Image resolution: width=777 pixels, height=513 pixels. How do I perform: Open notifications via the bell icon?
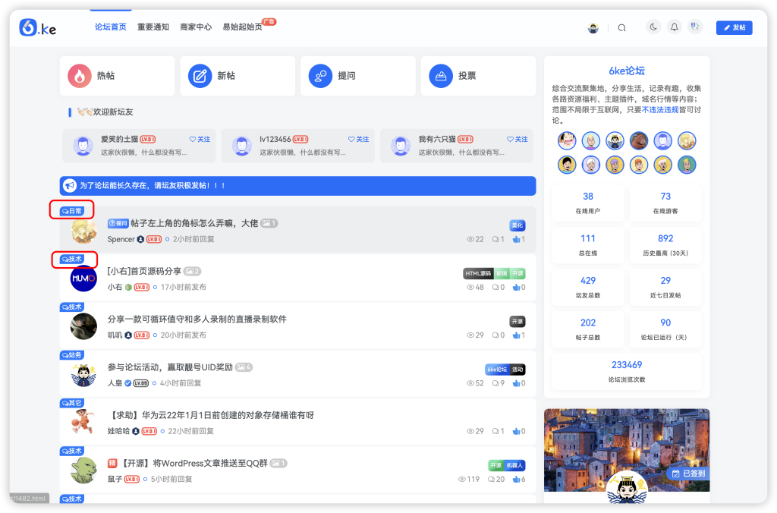tap(674, 27)
